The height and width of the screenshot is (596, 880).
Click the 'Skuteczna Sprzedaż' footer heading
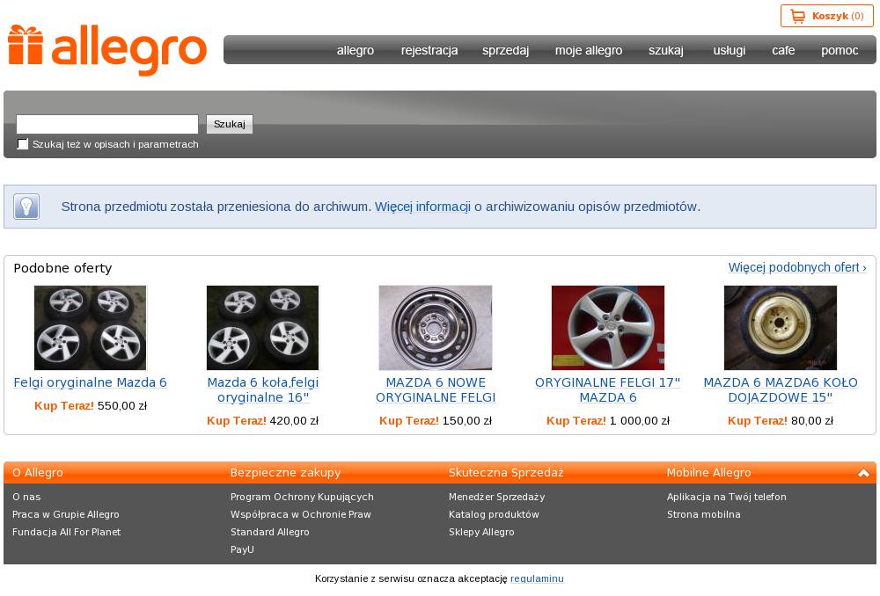click(x=506, y=473)
